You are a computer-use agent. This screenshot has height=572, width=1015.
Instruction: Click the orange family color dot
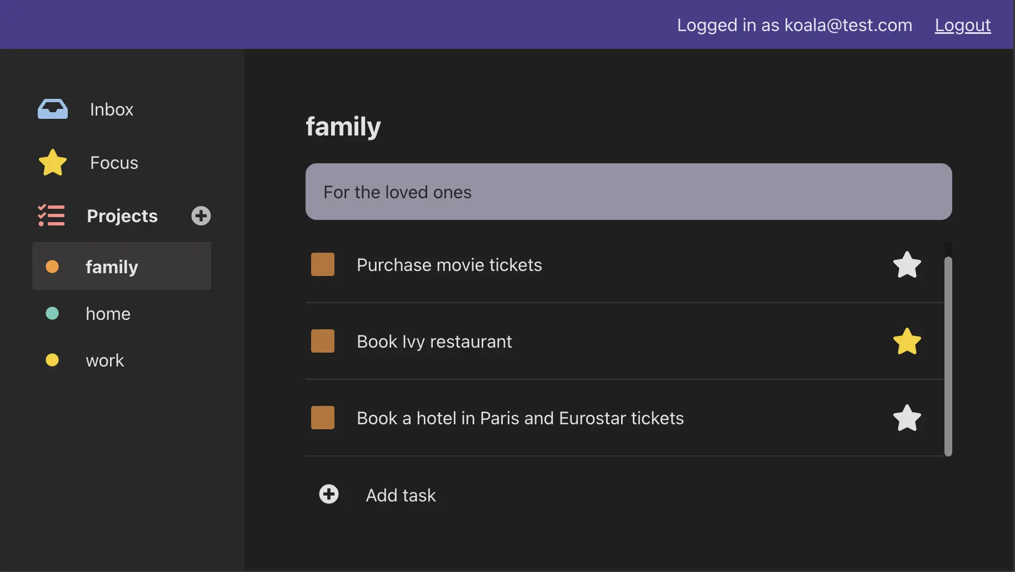coord(52,267)
